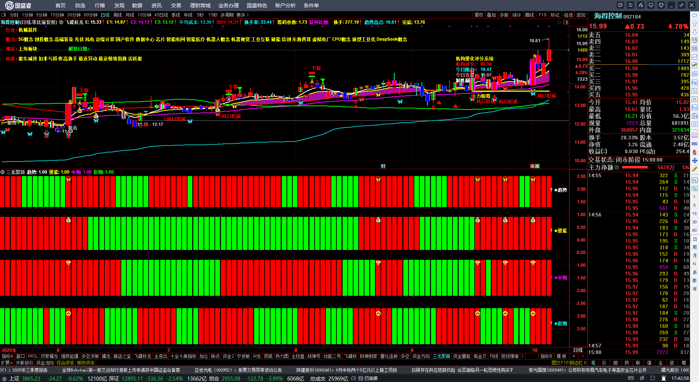Click the 主力净额 list icon
The height and width of the screenshot is (382, 699).
(x=617, y=167)
